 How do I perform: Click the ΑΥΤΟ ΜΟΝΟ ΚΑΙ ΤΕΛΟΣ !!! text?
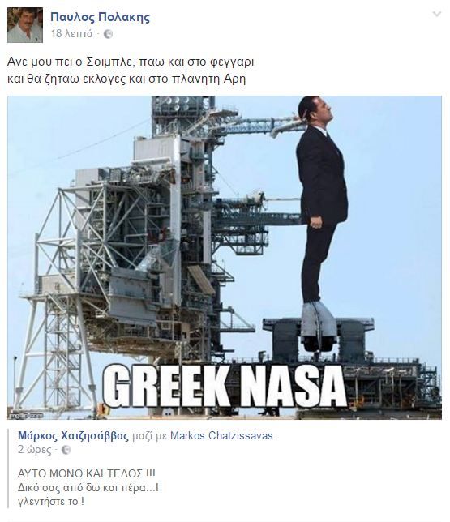coord(87,473)
